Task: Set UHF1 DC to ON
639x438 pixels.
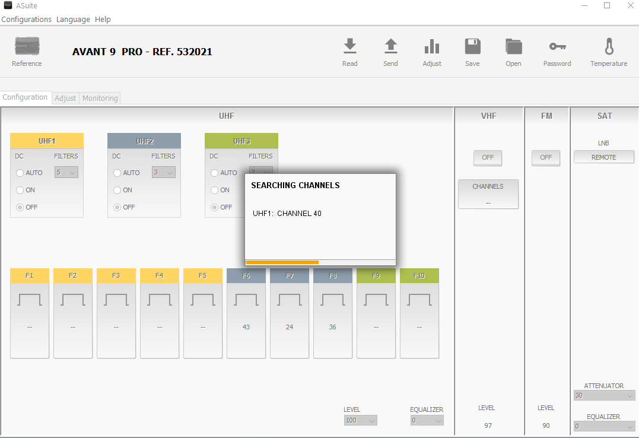Action: click(x=20, y=190)
